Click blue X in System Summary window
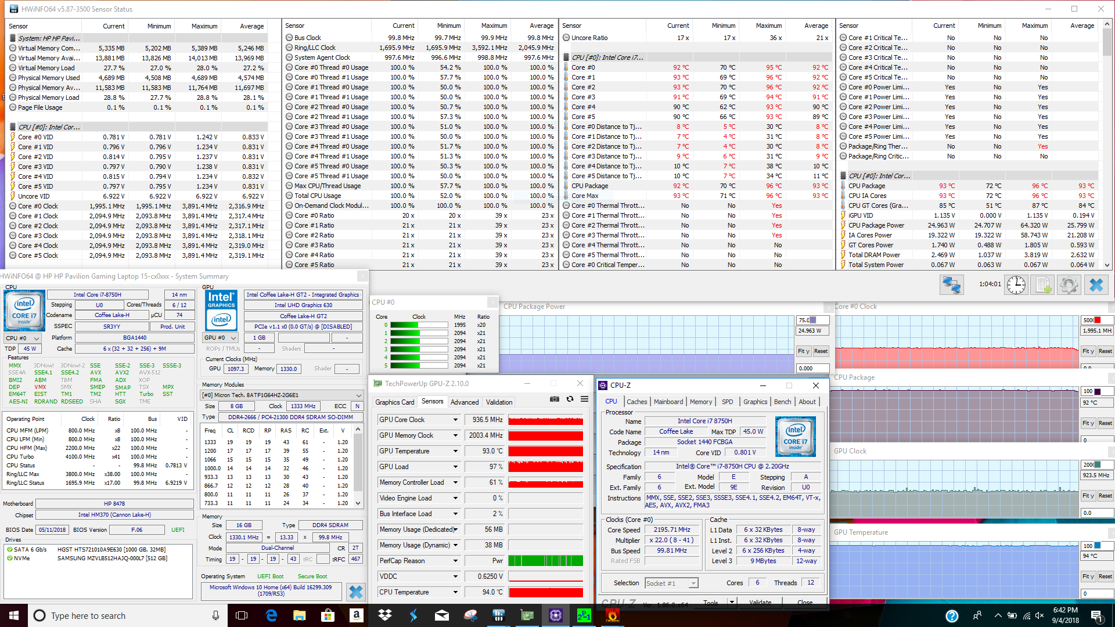The height and width of the screenshot is (627, 1115). click(x=356, y=592)
